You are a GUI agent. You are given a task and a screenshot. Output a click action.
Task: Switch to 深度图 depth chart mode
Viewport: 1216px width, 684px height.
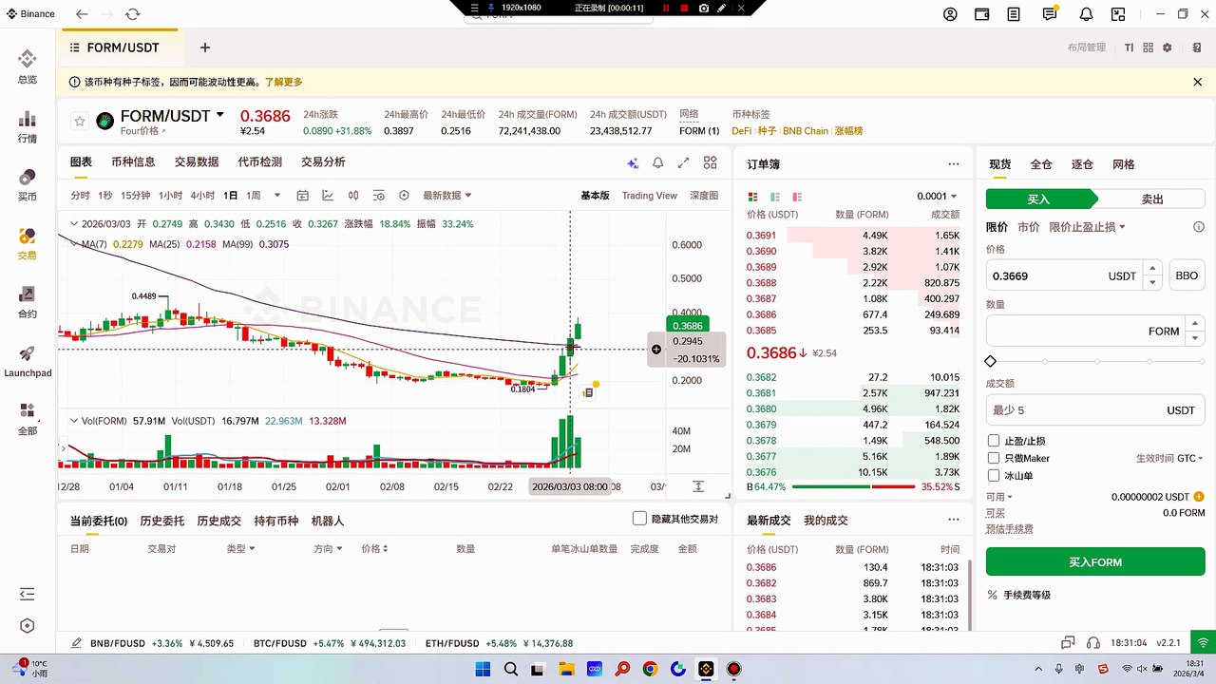(x=704, y=196)
